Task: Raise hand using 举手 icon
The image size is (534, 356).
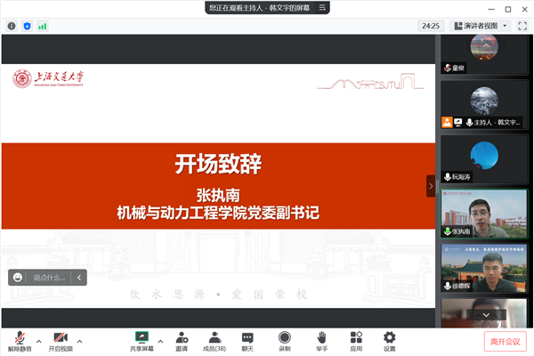Action: [x=321, y=340]
